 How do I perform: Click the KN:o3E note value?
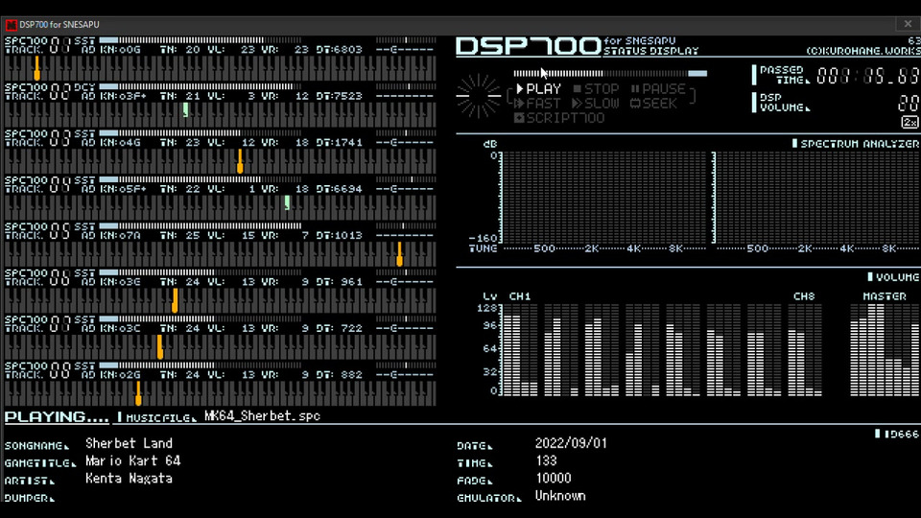(121, 282)
